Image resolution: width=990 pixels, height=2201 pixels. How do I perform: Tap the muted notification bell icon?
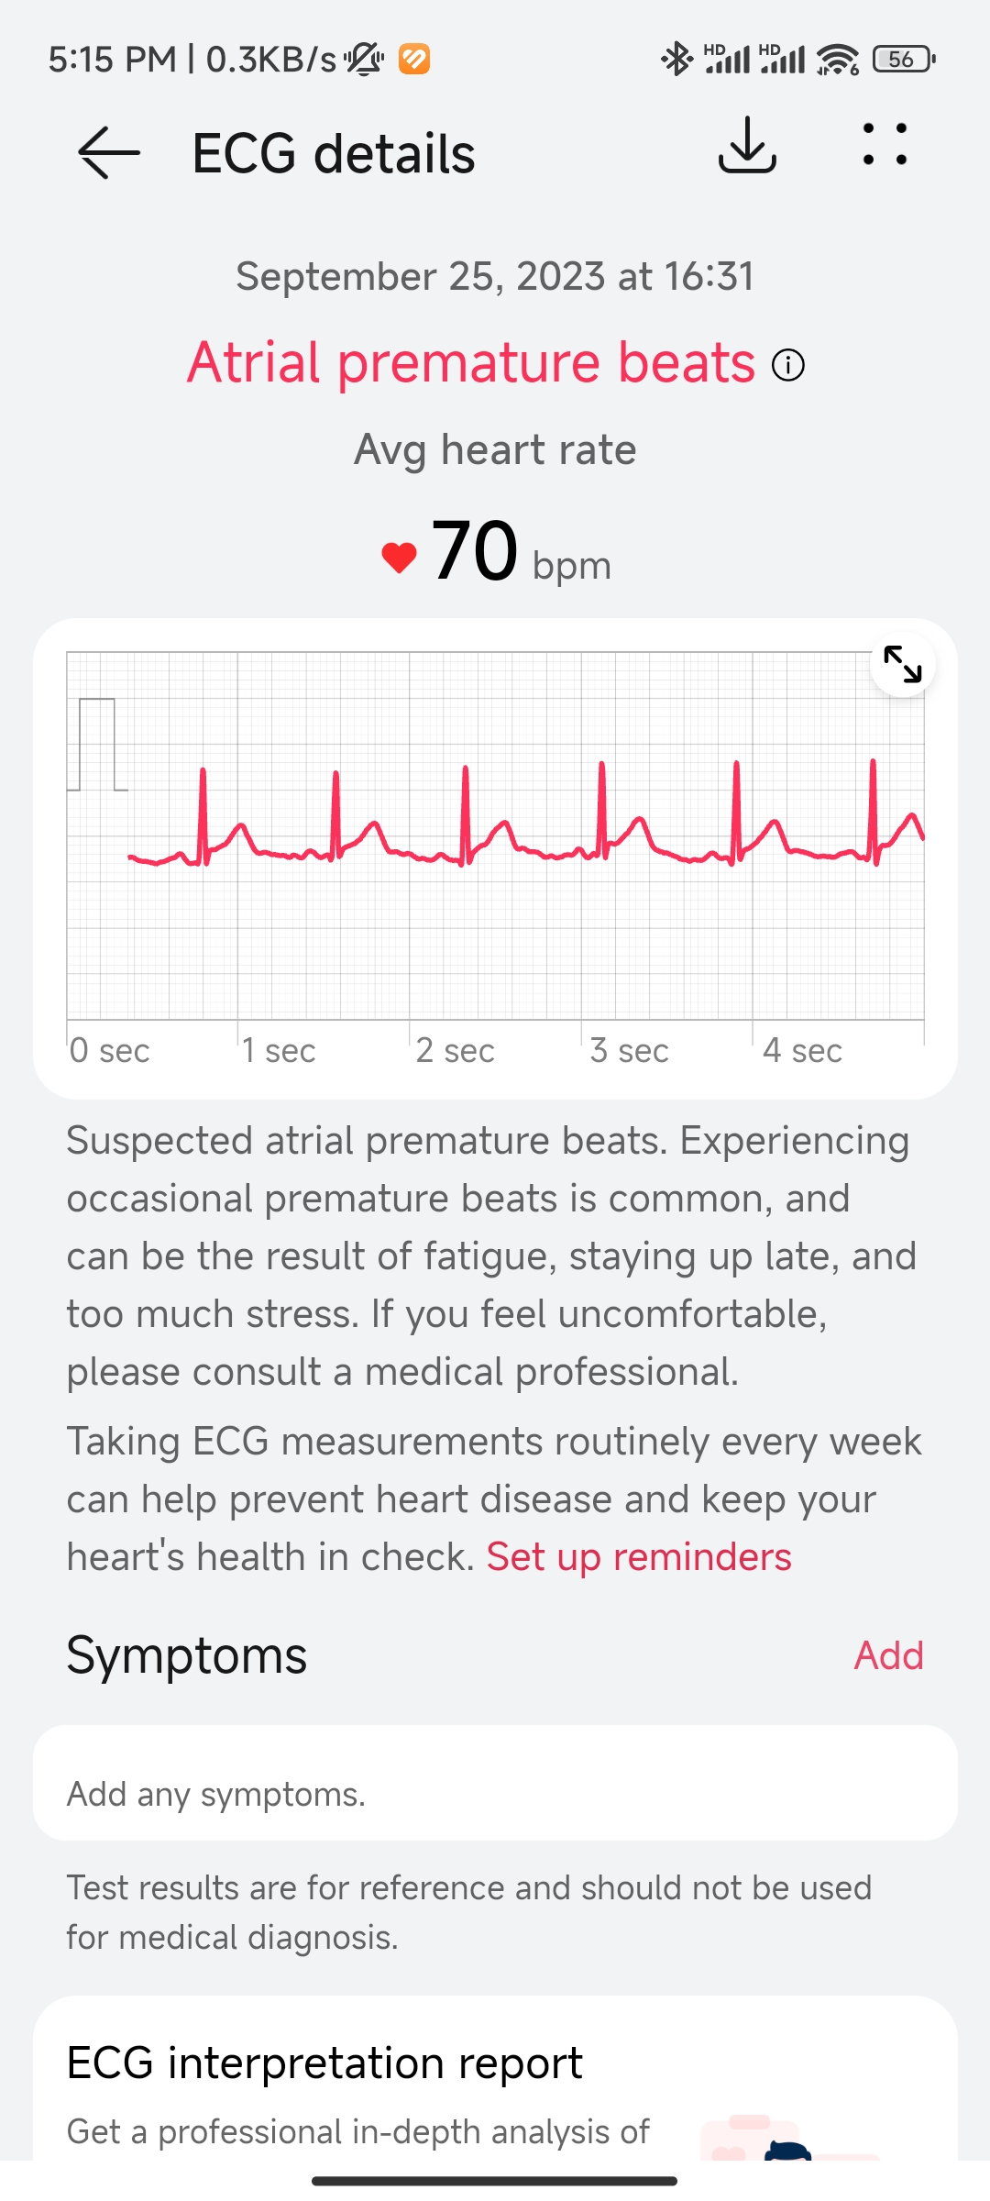tap(364, 60)
